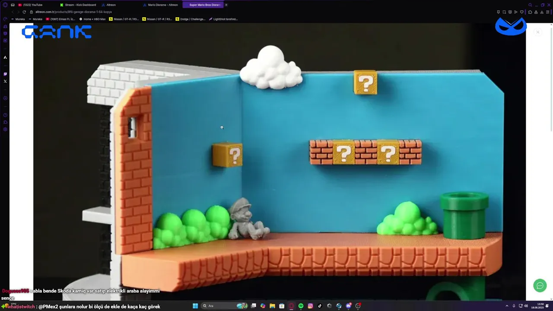
Task: Show hidden system tray icons chevron
Action: point(507,306)
